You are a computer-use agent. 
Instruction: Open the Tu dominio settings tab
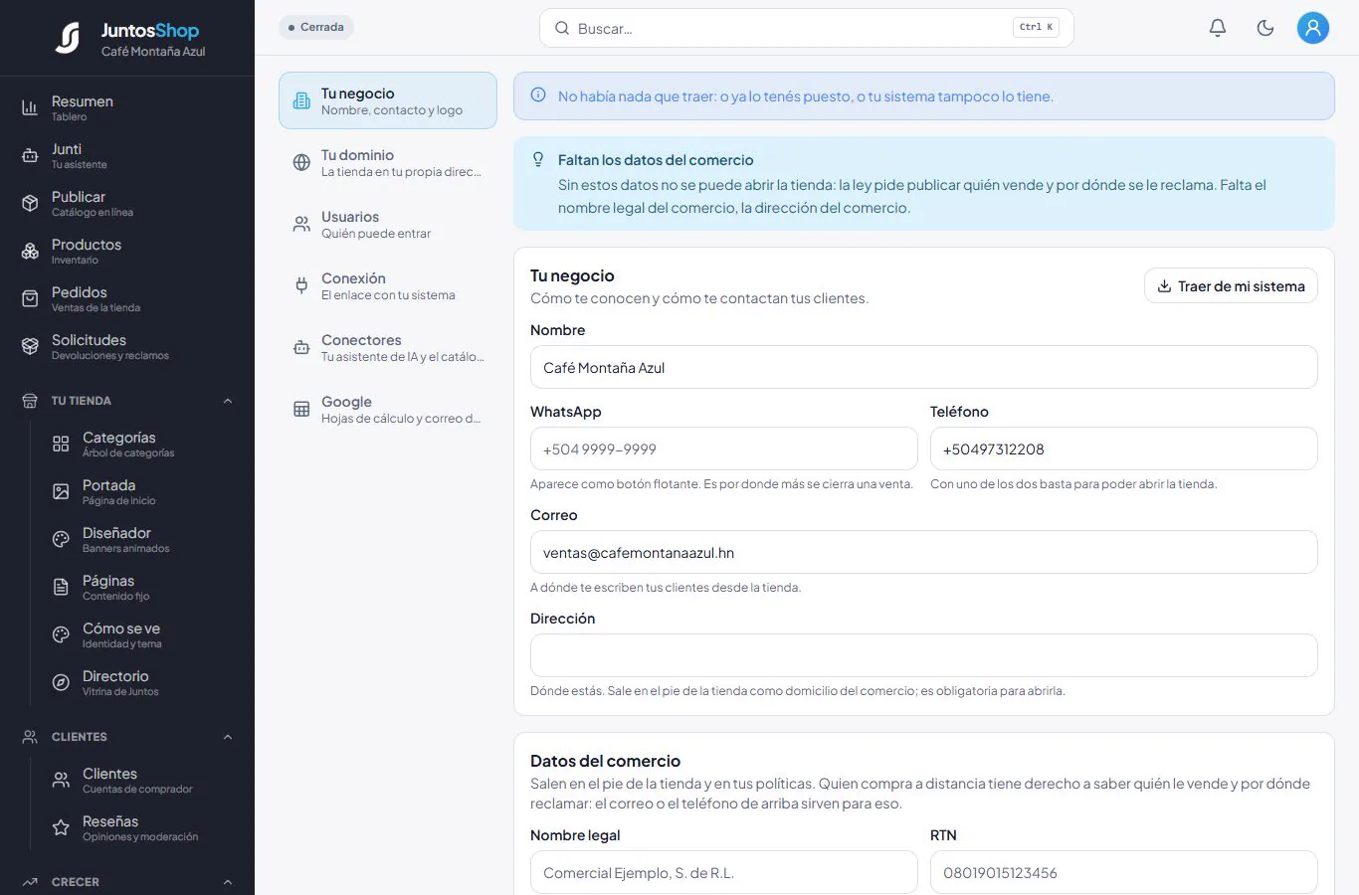point(388,162)
